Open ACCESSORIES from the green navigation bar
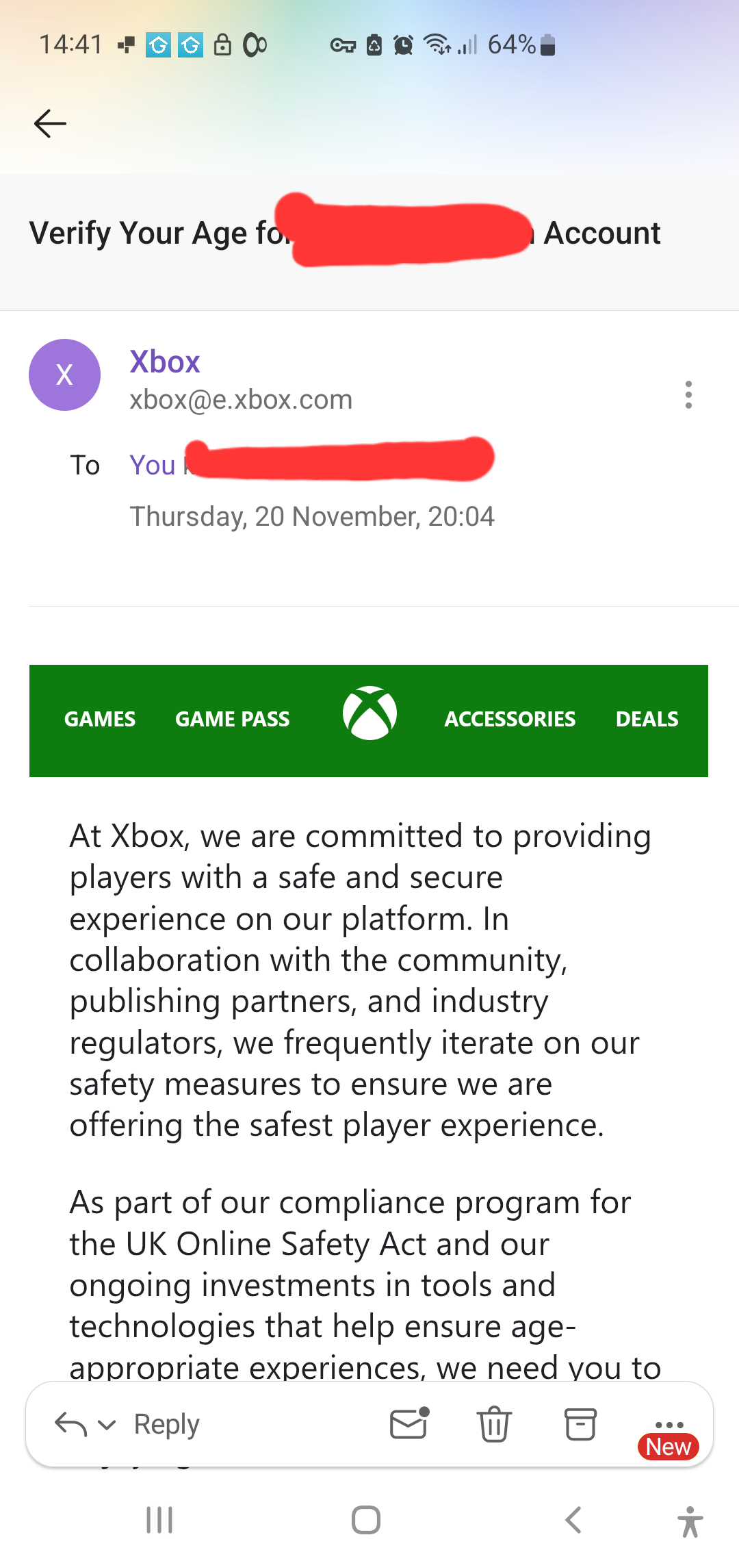This screenshot has height=1561, width=739. pyautogui.click(x=510, y=719)
